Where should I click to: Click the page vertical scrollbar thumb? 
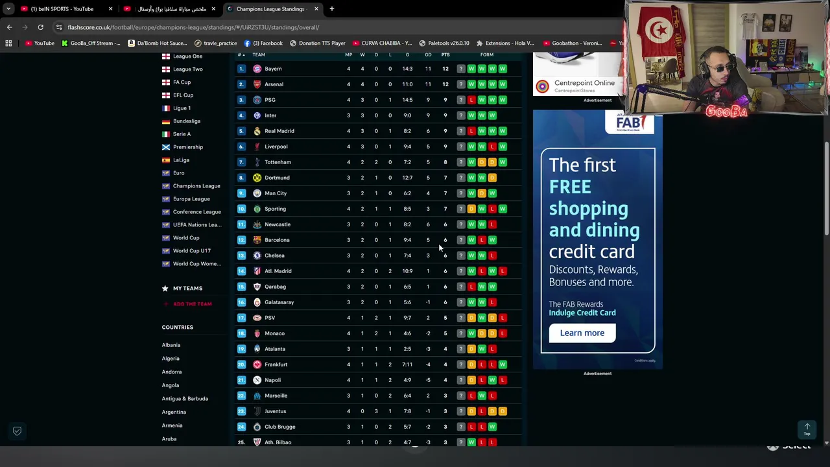(x=826, y=188)
